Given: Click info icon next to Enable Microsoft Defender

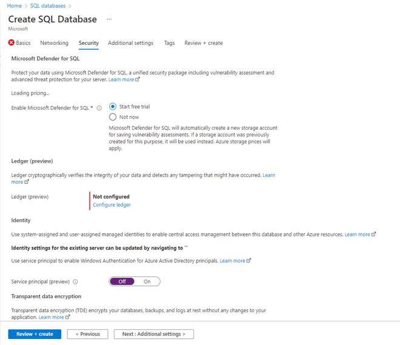Looking at the screenshot, I should (x=99, y=108).
